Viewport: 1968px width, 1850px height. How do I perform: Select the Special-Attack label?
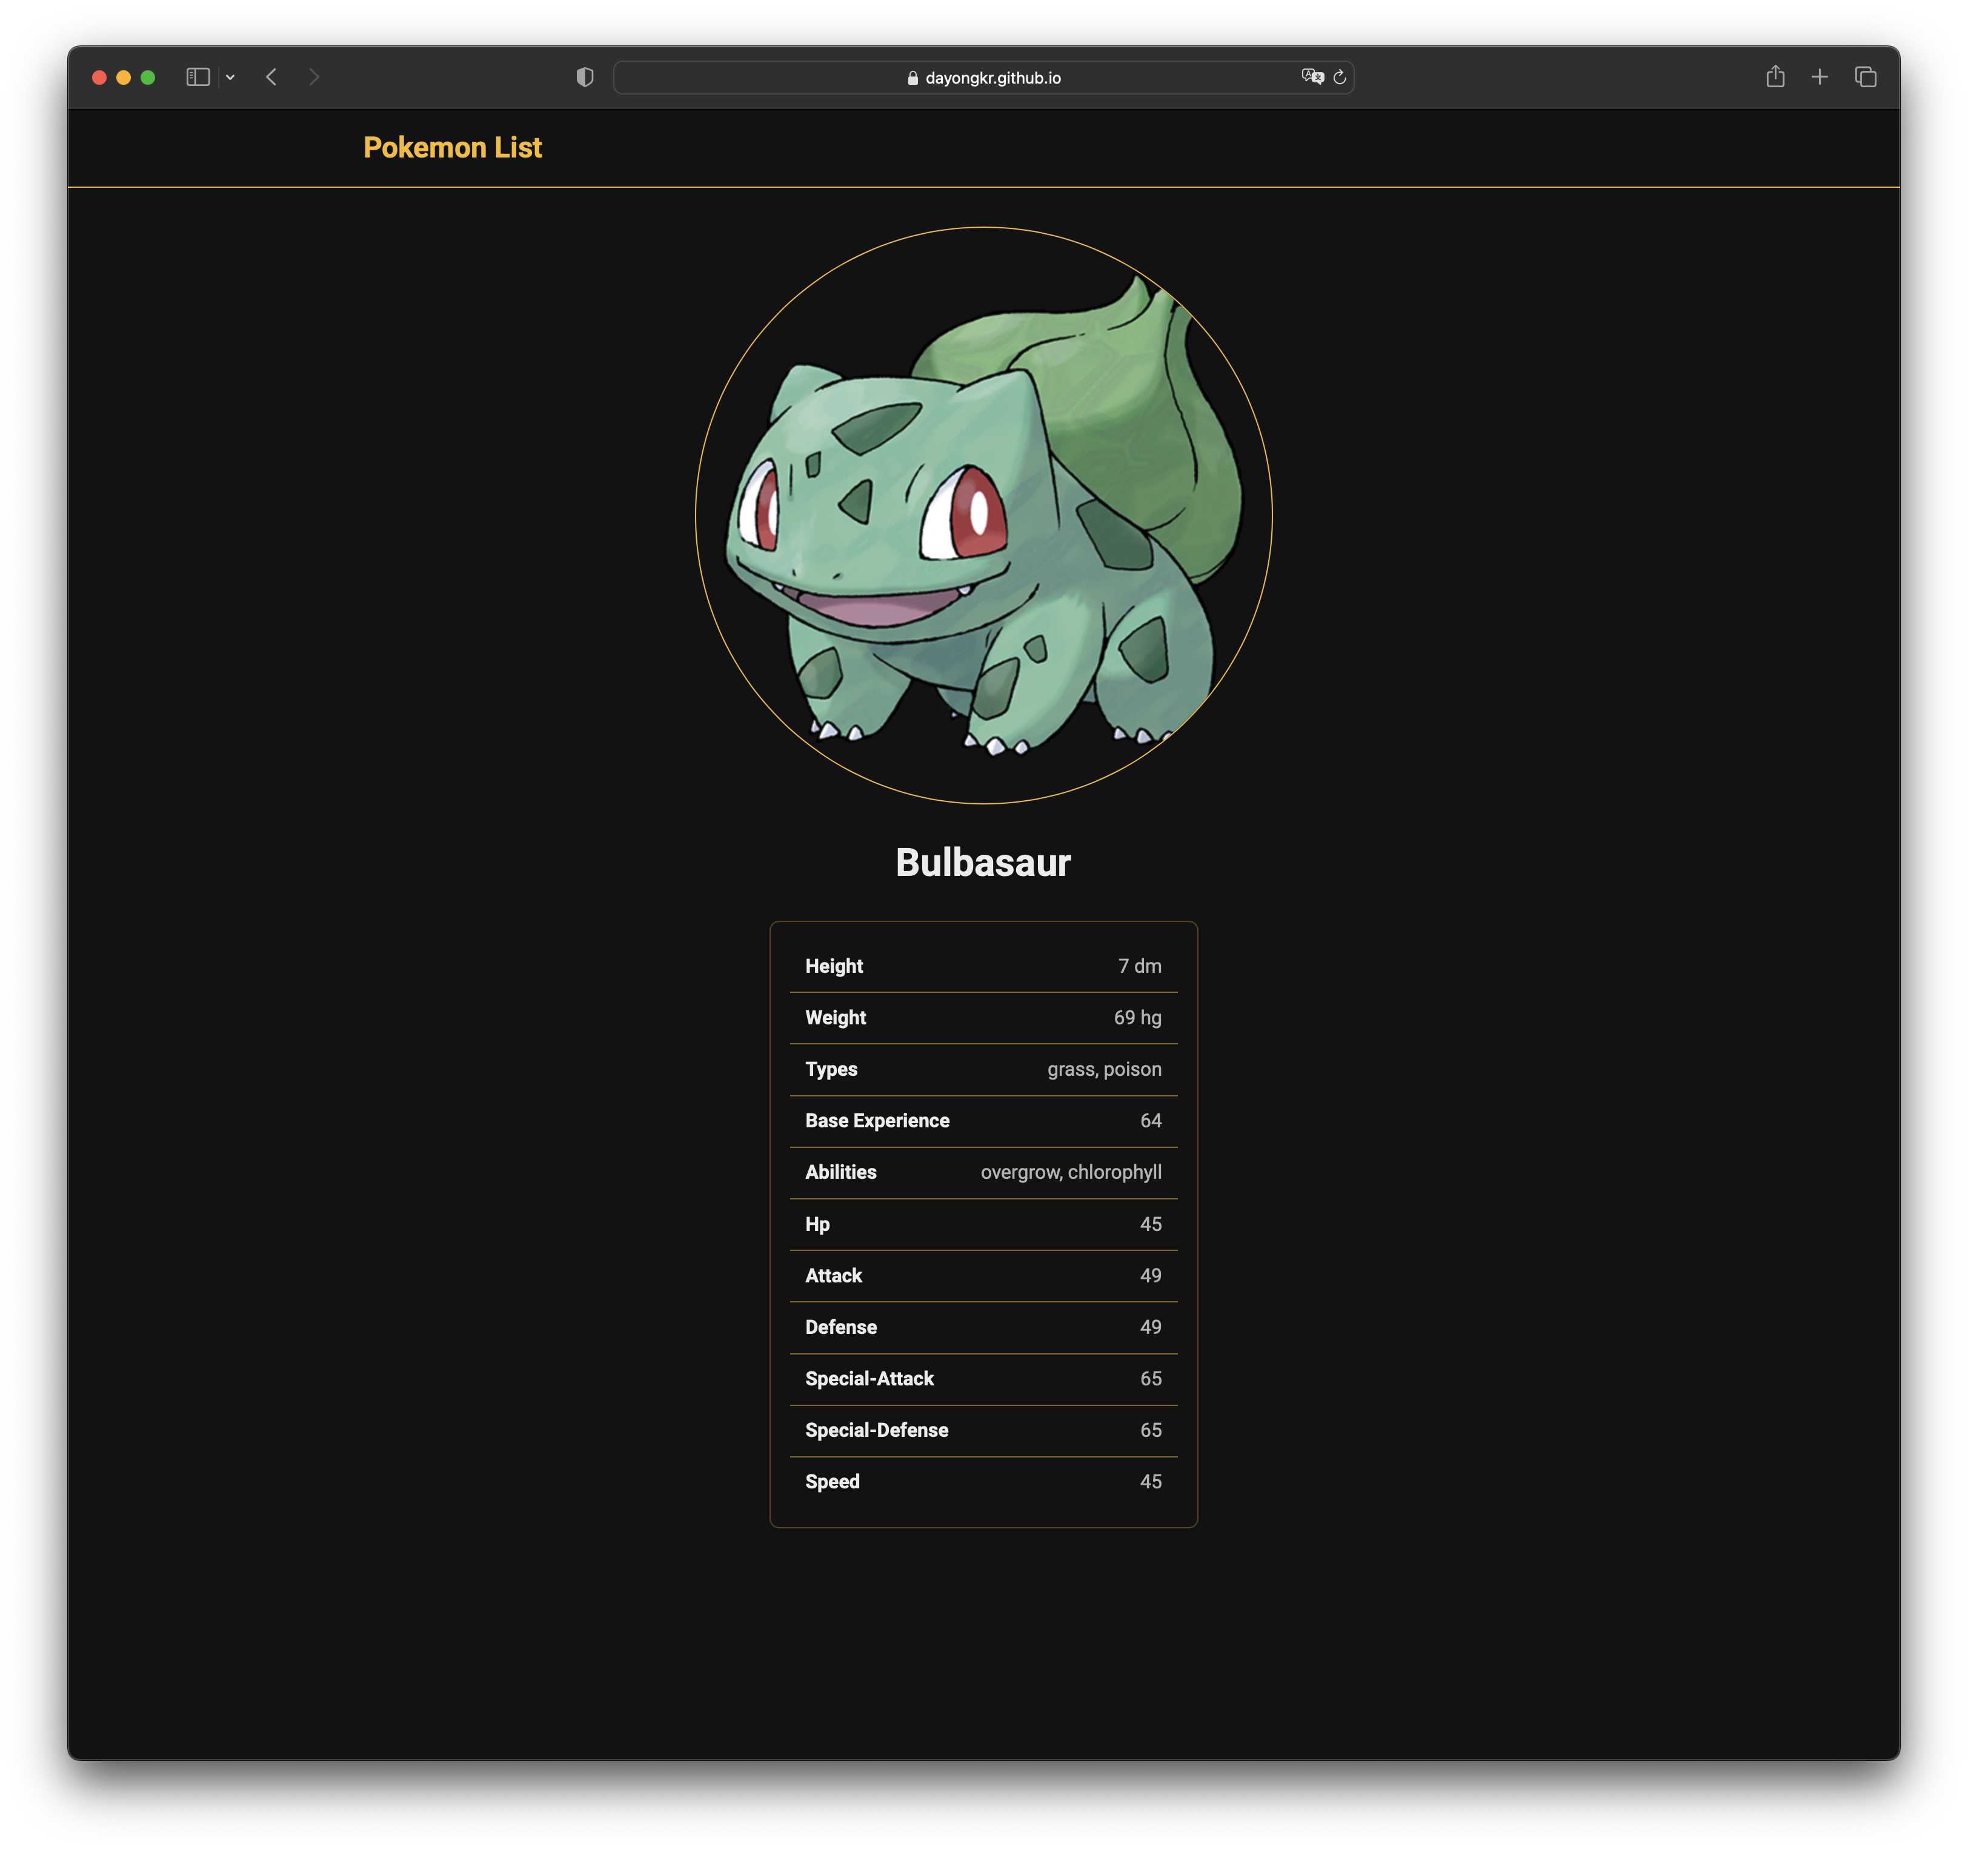(869, 1379)
